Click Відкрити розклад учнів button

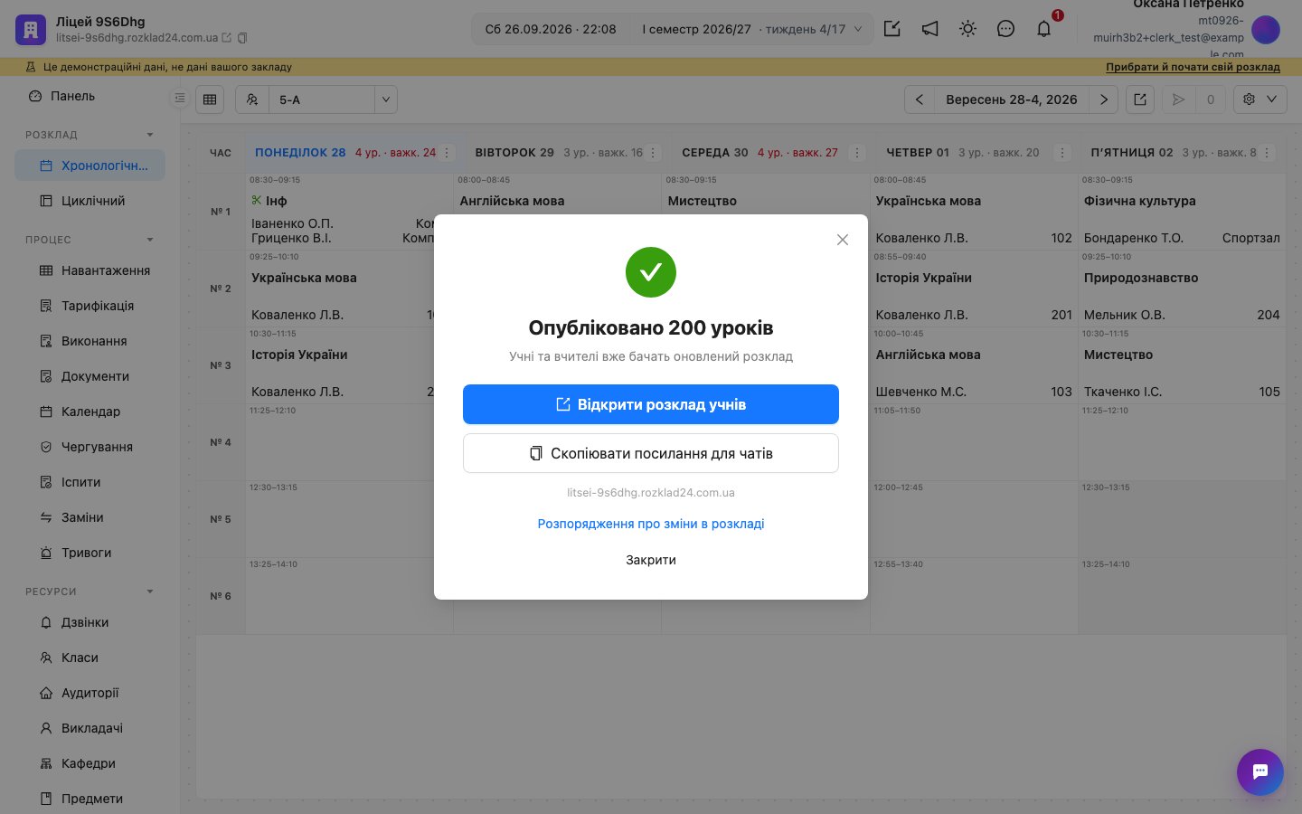[x=651, y=404]
